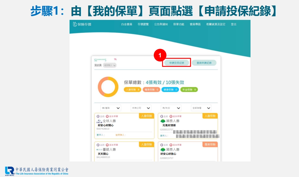Select the 人壽保險 8 category pill
This screenshot has height=177, width=299.
tap(132, 90)
